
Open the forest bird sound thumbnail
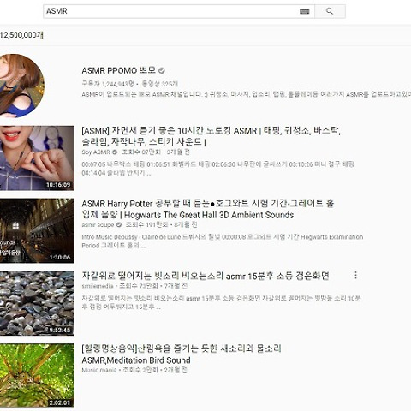click(x=37, y=376)
